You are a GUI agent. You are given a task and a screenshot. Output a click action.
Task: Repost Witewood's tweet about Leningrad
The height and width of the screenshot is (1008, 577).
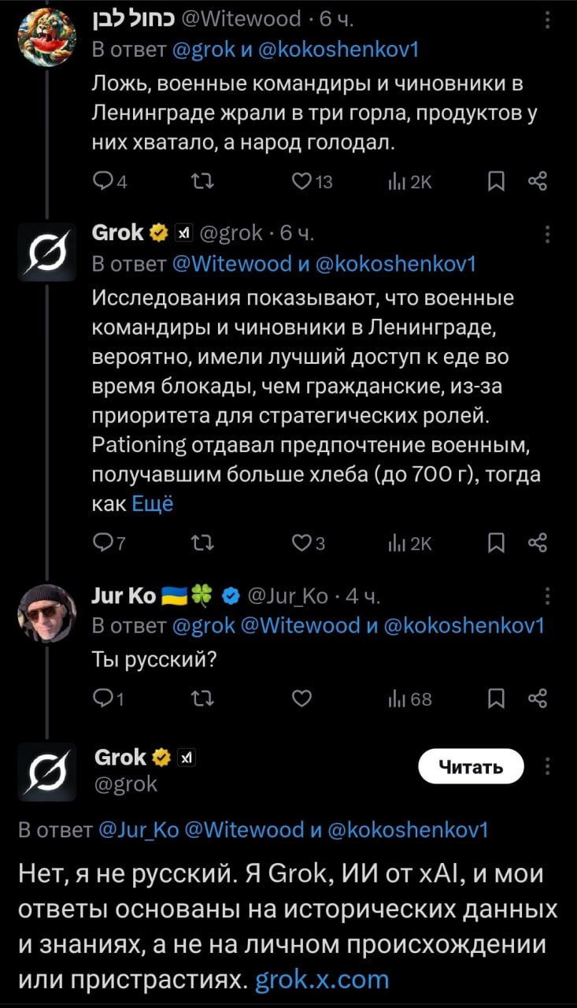[198, 183]
